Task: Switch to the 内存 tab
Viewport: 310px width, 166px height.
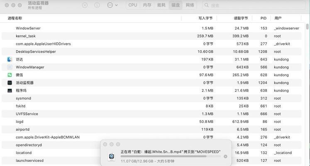Action: pyautogui.click(x=147, y=5)
